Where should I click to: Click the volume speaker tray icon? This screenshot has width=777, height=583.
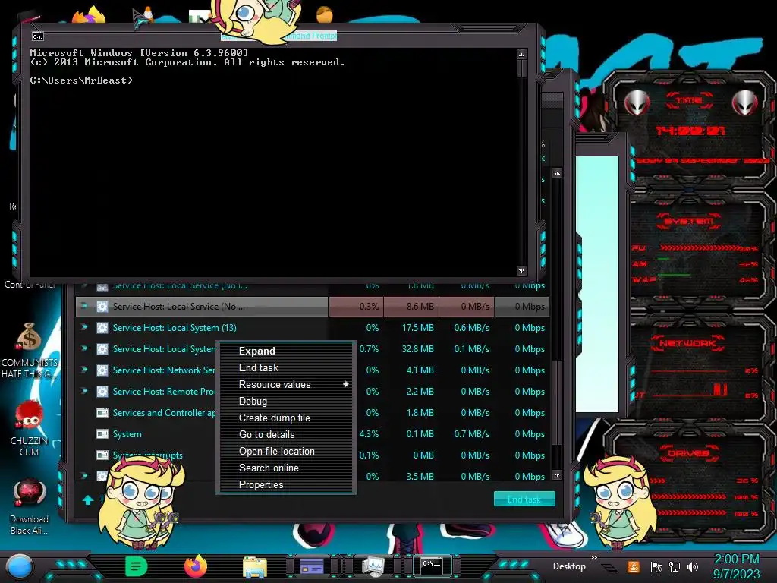[x=693, y=567]
